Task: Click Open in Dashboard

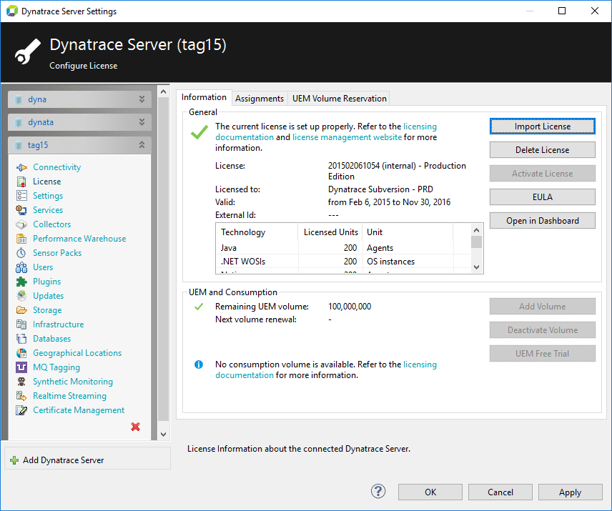Action: pyautogui.click(x=542, y=221)
